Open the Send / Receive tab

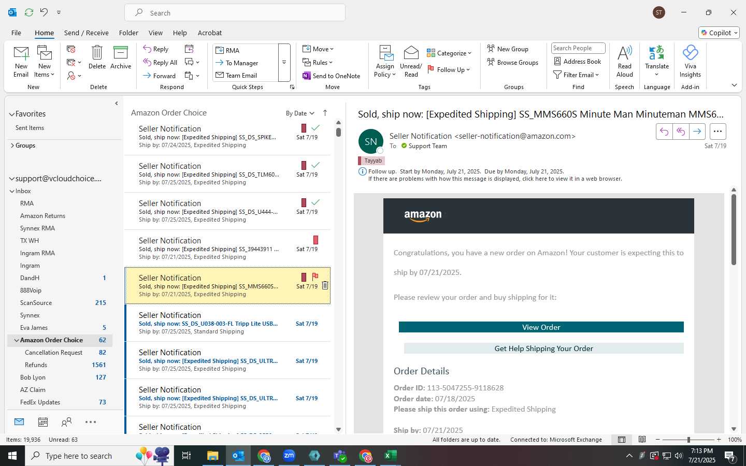pyautogui.click(x=87, y=33)
